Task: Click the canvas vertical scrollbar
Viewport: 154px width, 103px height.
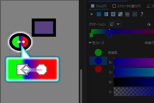Action: point(81,86)
